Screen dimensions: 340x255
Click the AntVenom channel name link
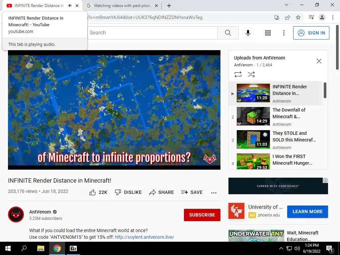[40, 212]
